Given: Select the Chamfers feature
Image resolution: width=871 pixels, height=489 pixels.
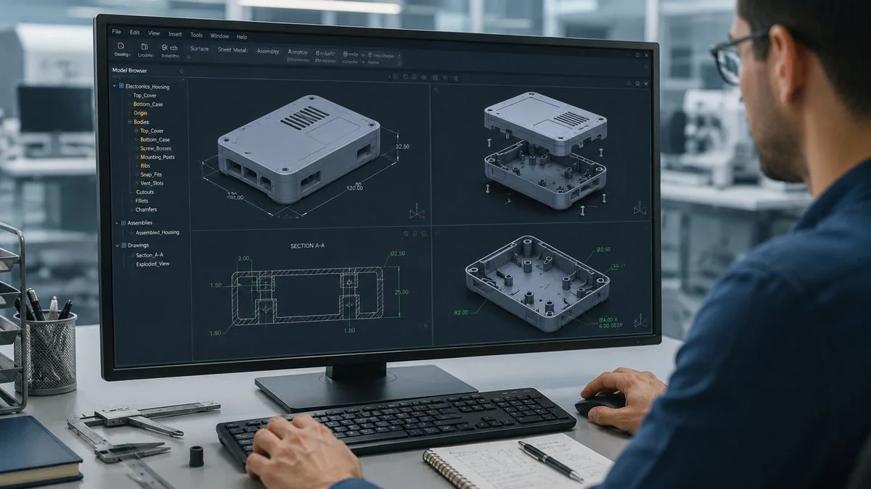Looking at the screenshot, I should [147, 209].
